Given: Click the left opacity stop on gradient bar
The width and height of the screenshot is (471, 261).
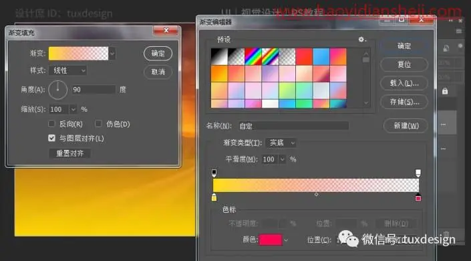Looking at the screenshot, I should tap(214, 173).
